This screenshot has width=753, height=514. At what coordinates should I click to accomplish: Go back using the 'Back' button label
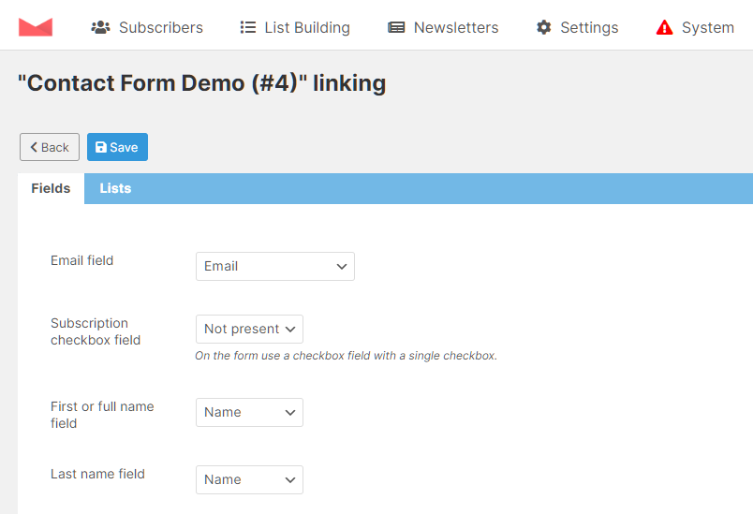(54, 147)
